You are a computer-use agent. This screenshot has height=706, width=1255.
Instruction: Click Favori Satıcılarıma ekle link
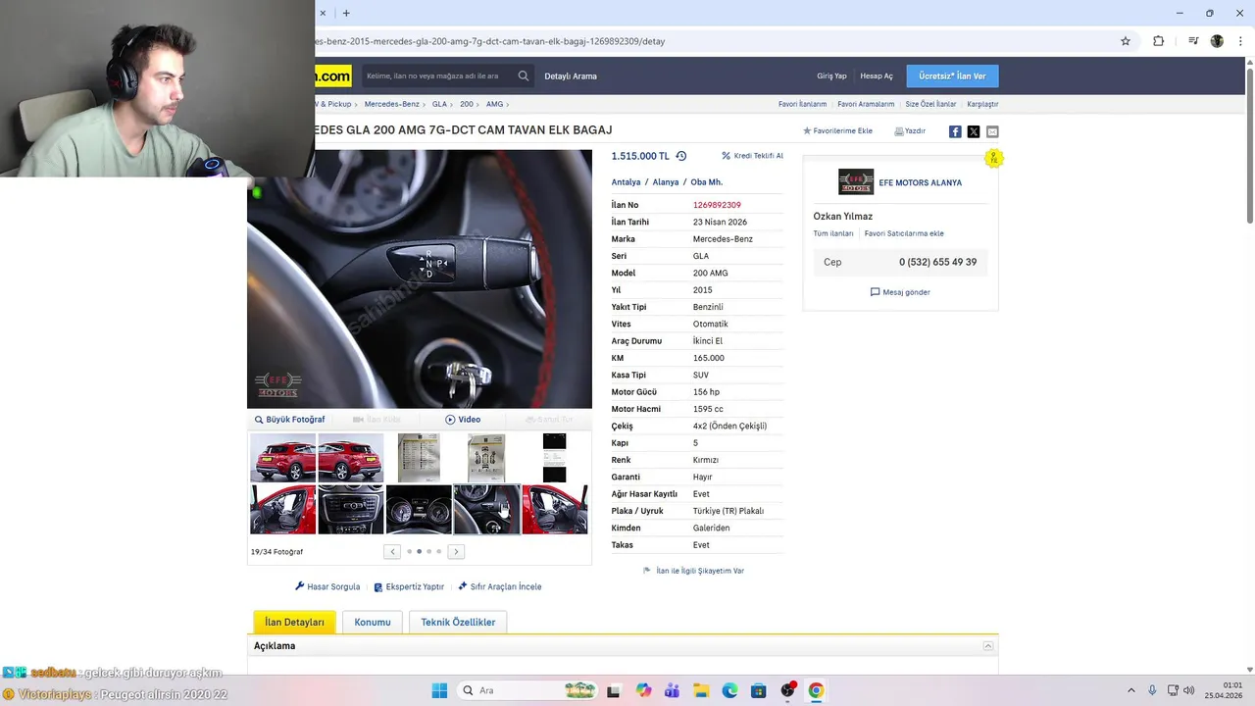(904, 233)
